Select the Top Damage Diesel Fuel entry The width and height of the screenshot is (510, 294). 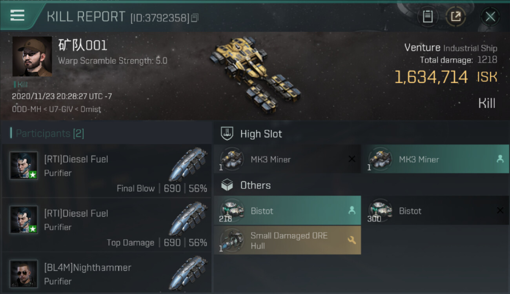[x=107, y=225]
